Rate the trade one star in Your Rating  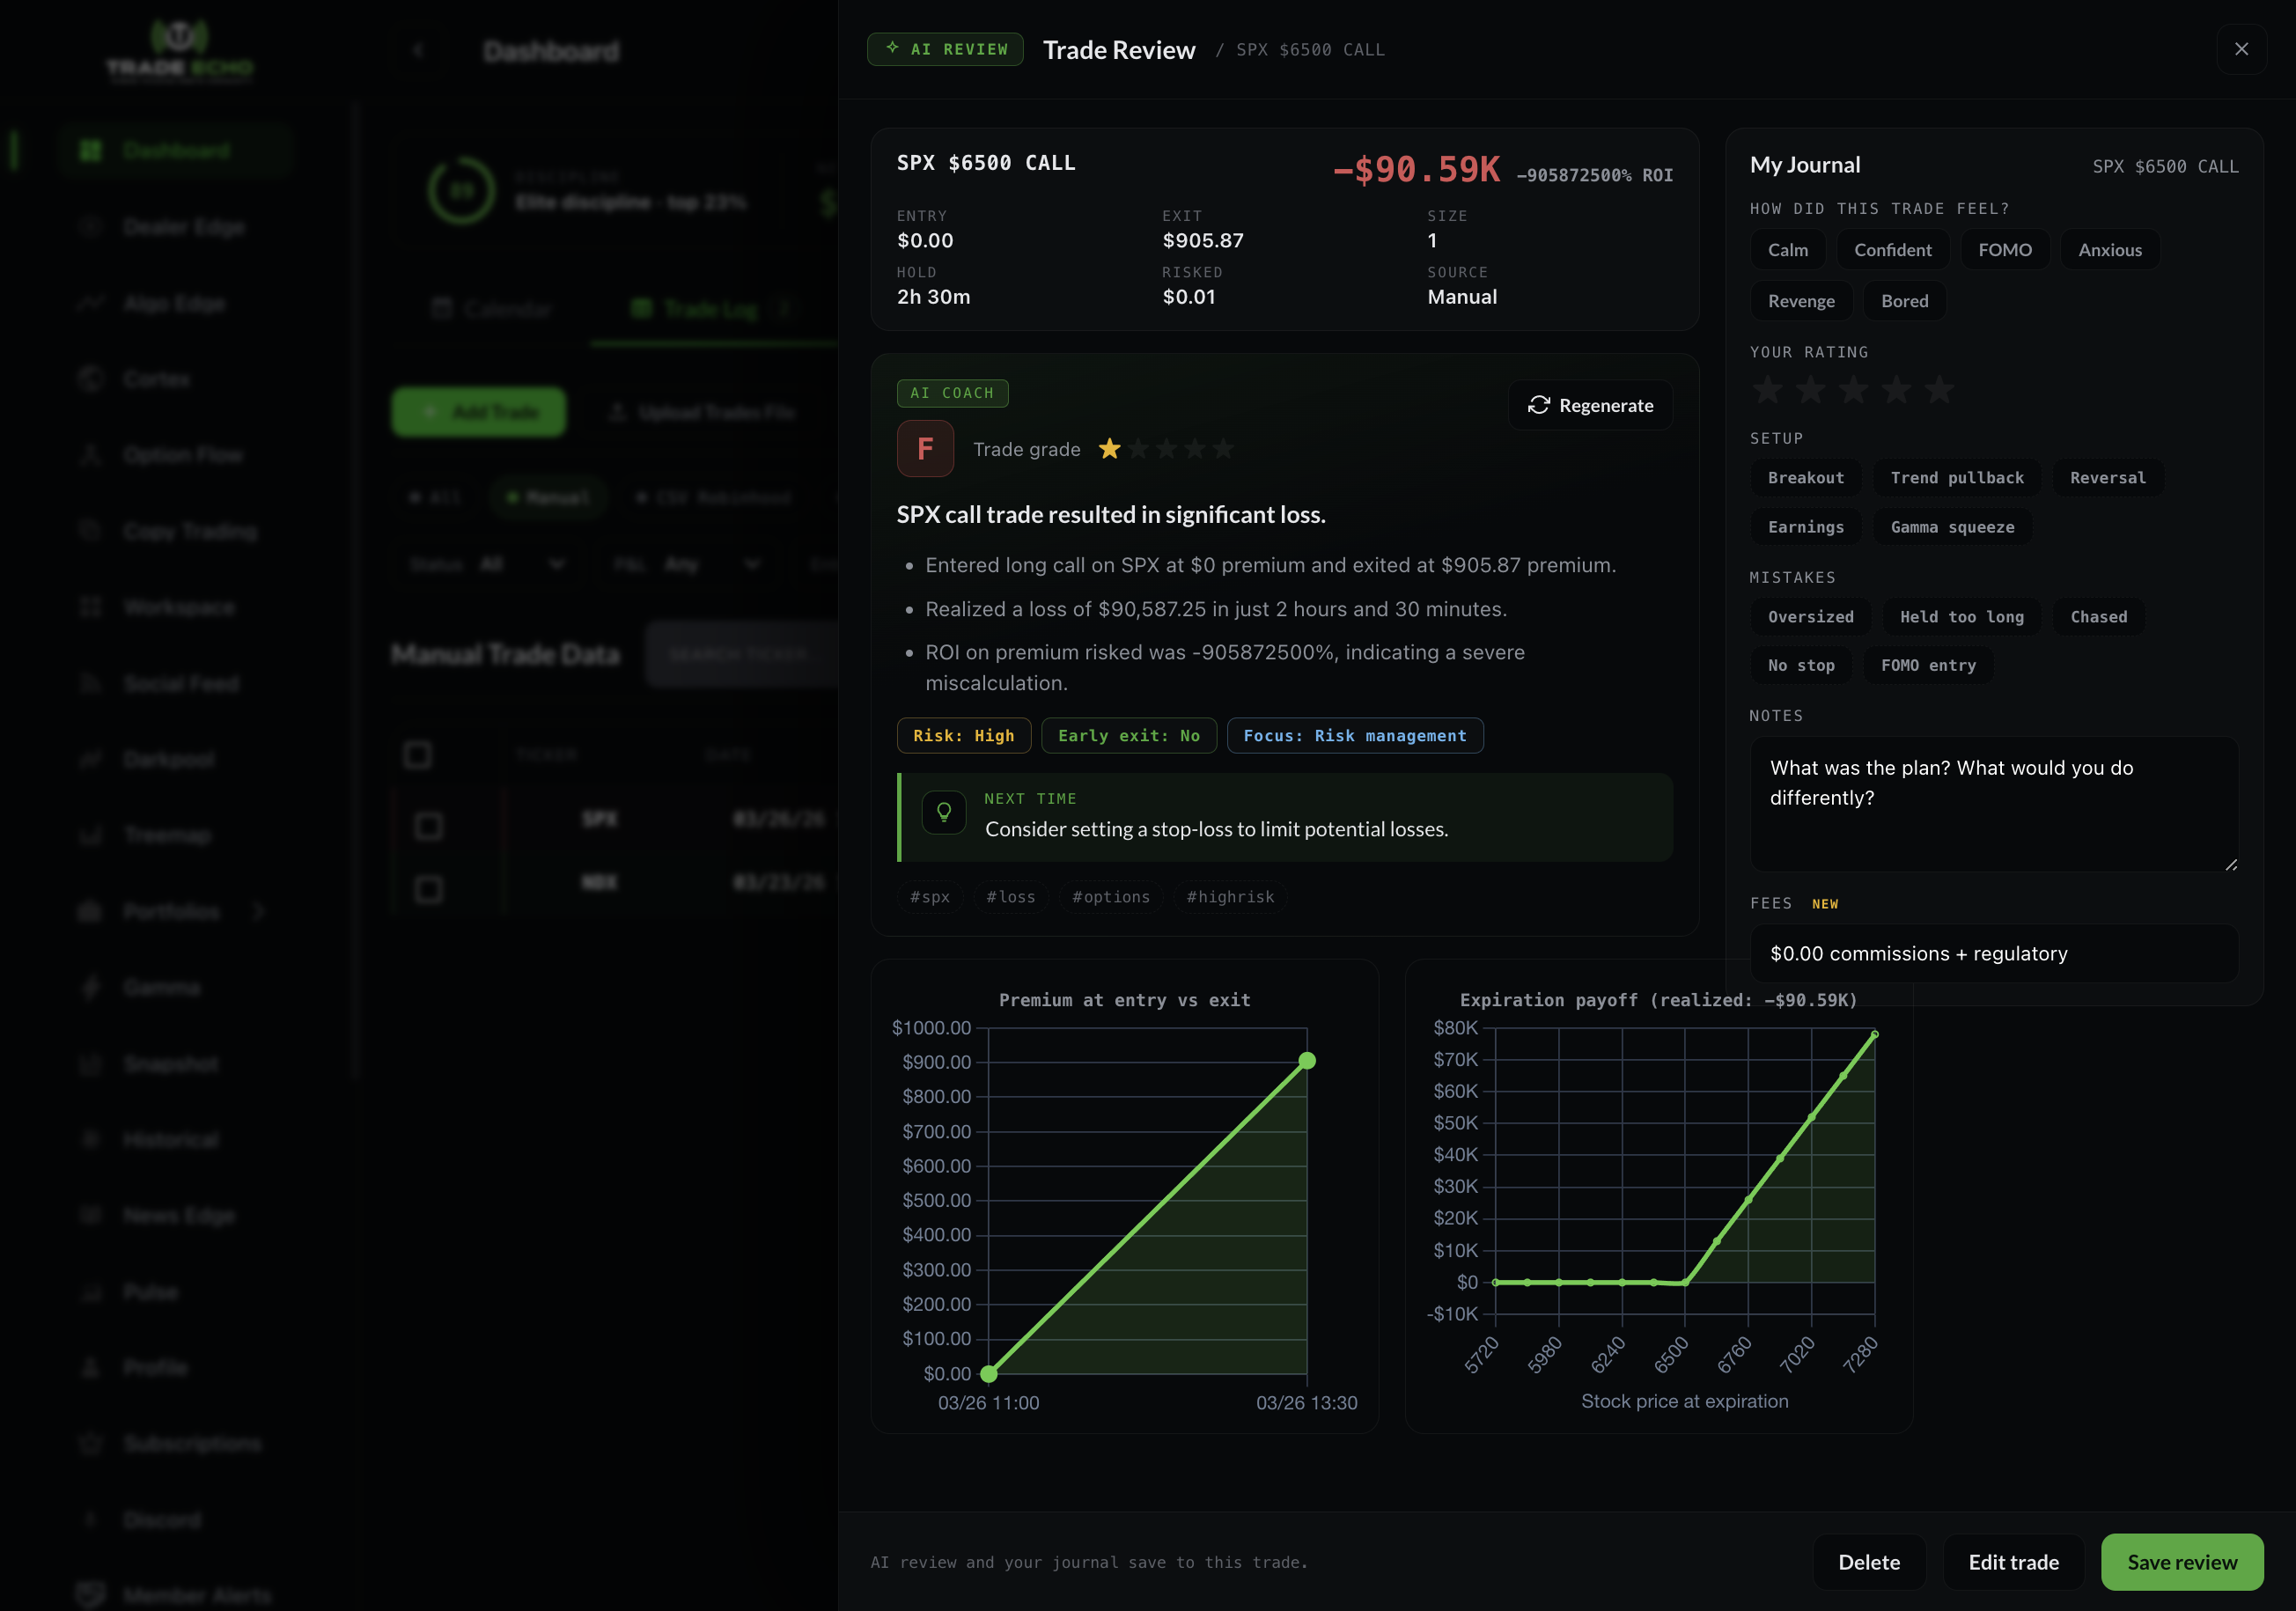tap(1768, 390)
